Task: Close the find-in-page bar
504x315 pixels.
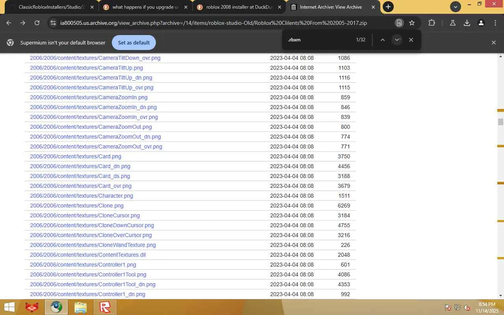Action: point(411,40)
